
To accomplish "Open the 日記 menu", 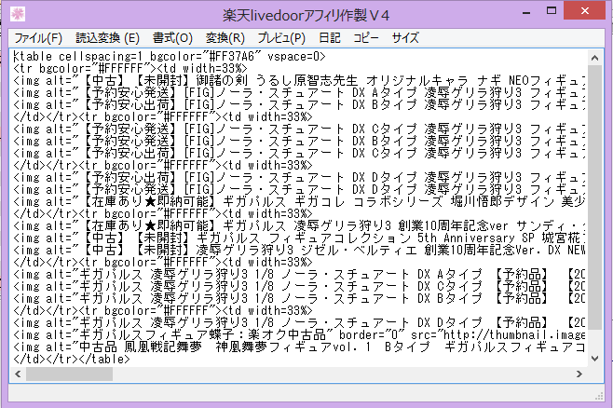I will pos(330,38).
